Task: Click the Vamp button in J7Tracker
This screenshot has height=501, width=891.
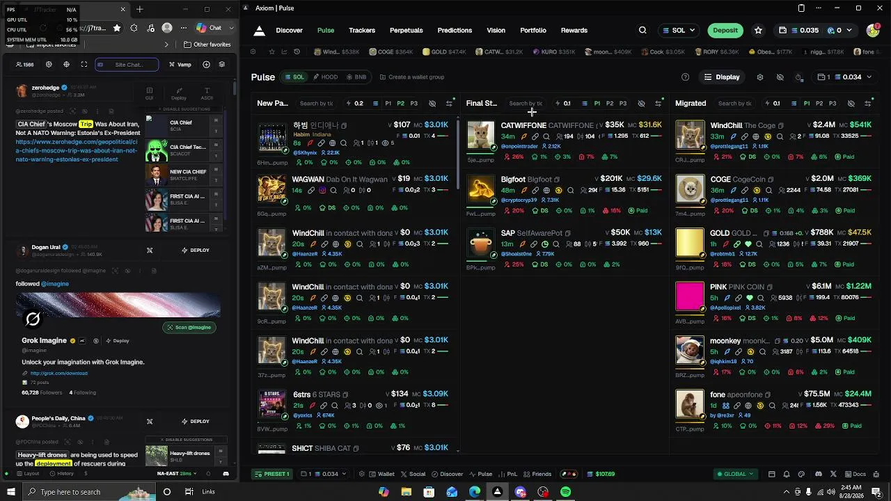Action: point(180,65)
